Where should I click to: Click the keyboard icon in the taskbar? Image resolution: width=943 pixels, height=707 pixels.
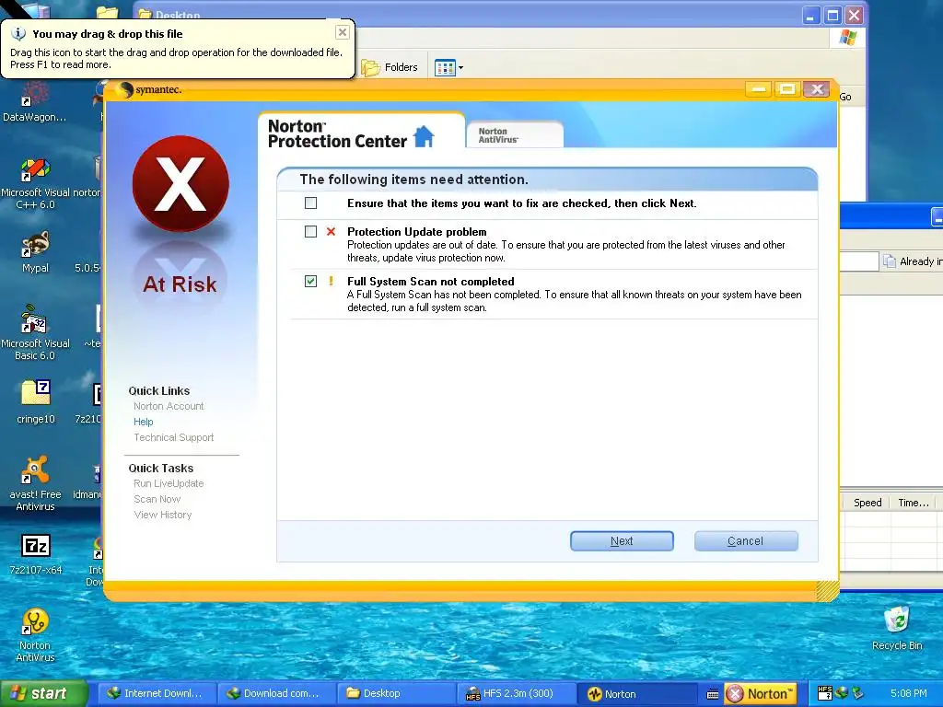[x=713, y=694]
